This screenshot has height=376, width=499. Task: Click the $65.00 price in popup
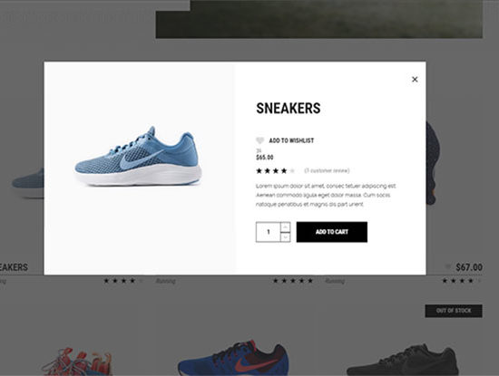265,158
